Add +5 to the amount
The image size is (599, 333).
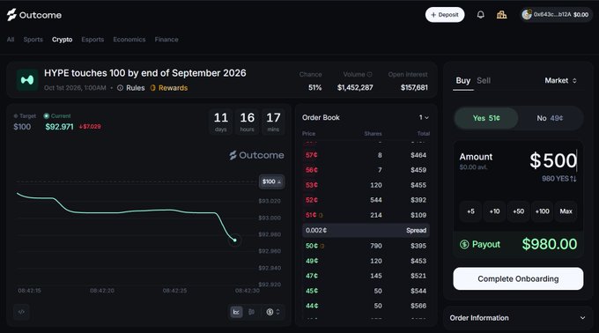(x=470, y=211)
